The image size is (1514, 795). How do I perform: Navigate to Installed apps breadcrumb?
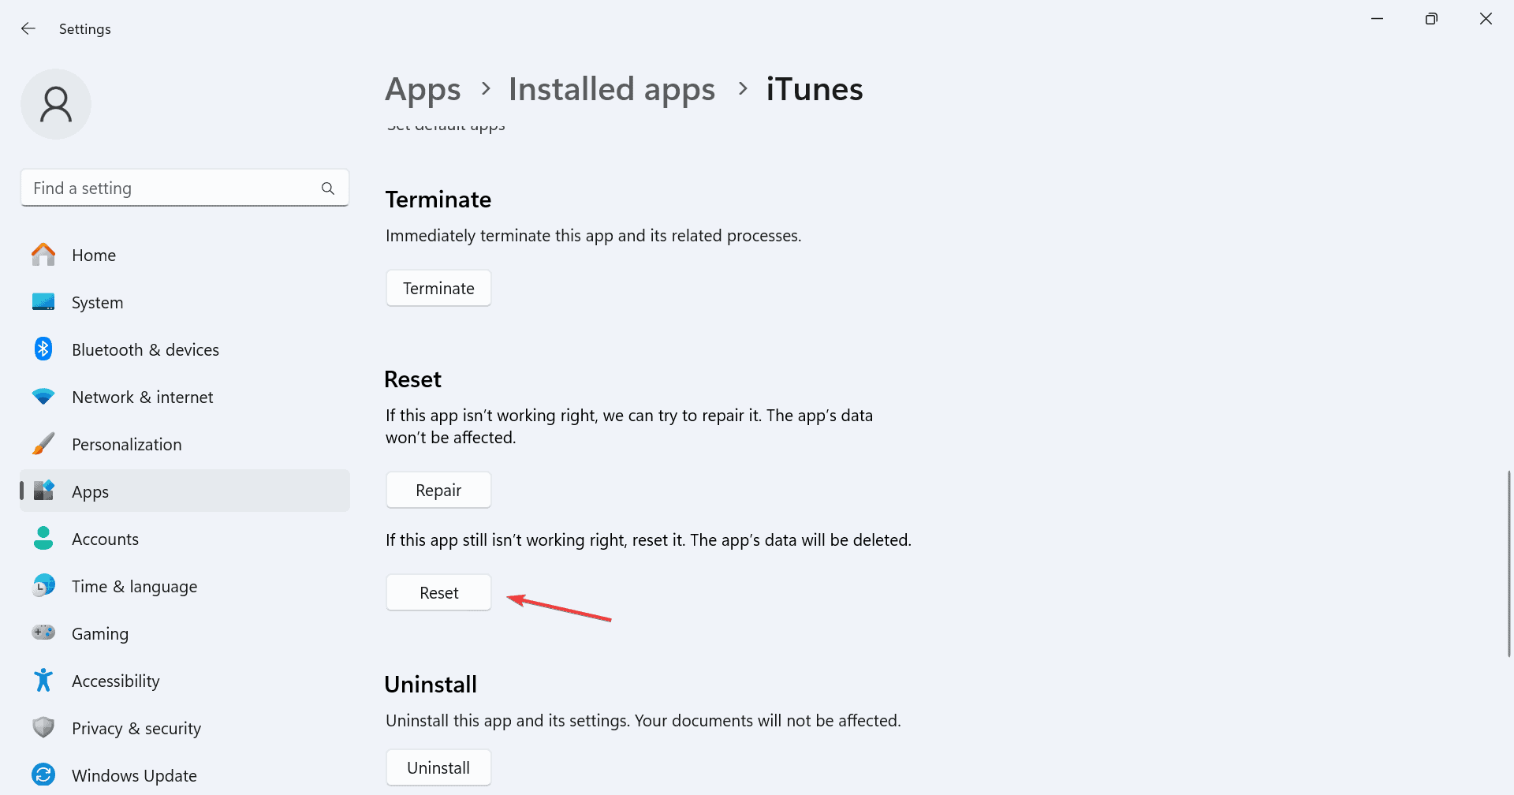click(612, 89)
